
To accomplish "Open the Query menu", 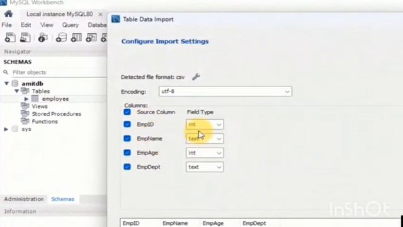I will click(x=71, y=25).
